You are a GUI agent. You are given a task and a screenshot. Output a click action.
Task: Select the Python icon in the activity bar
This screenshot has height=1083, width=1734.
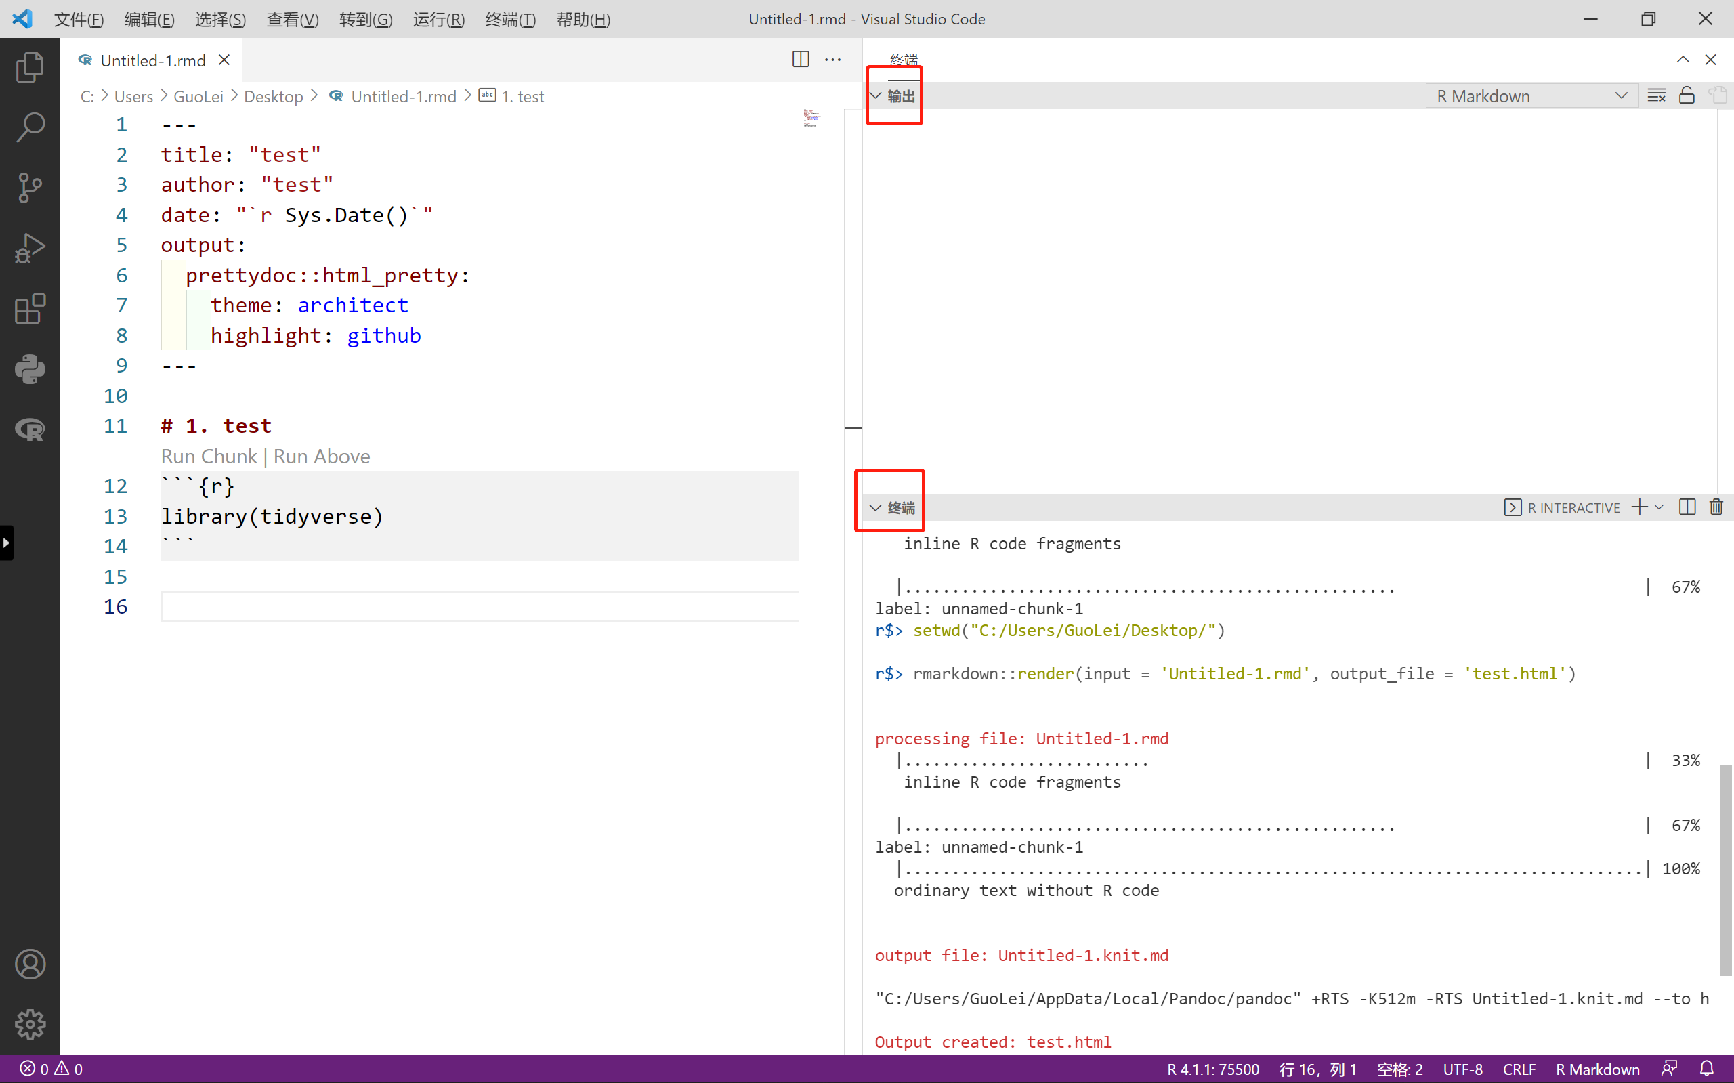click(29, 370)
